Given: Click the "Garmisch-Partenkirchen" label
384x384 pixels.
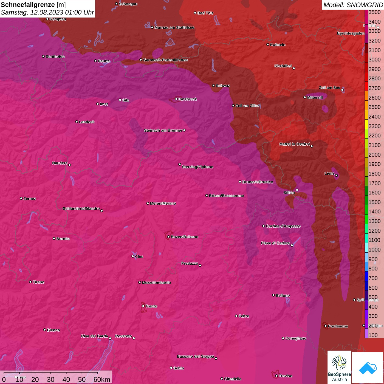Looking at the screenshot, I should click(165, 60).
